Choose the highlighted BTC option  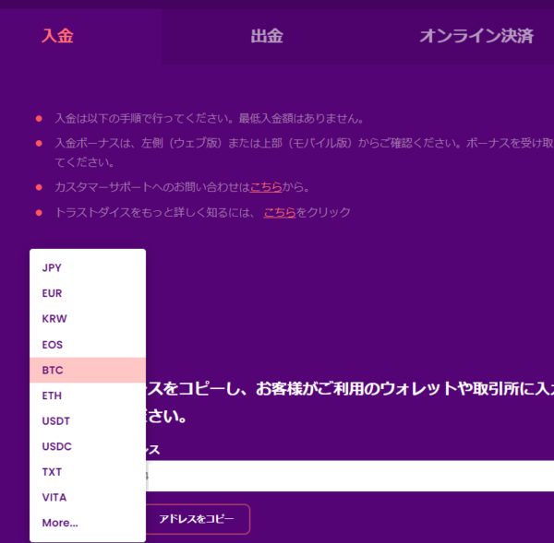(53, 370)
